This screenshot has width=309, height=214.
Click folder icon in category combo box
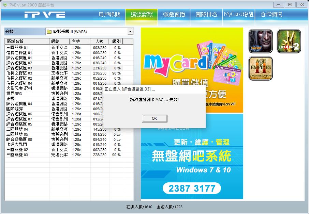(x=49, y=32)
